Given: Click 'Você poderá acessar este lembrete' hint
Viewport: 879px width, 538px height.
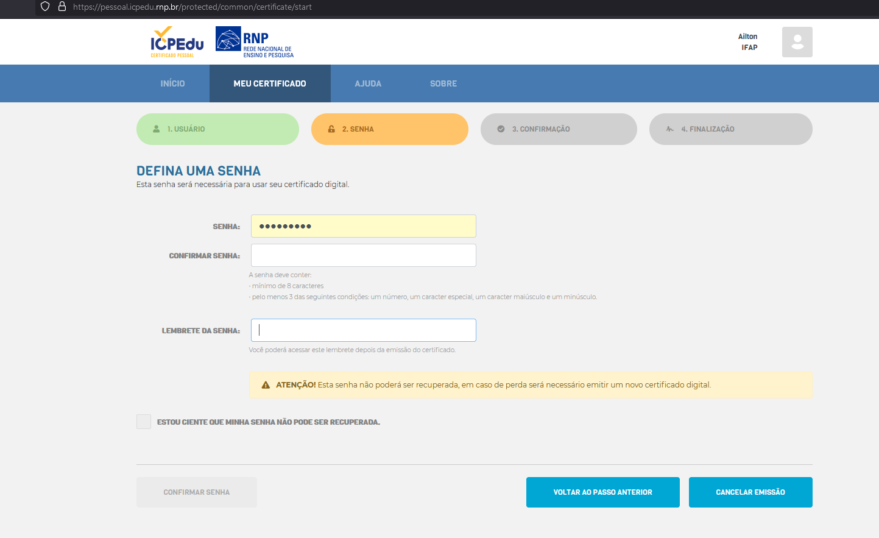Looking at the screenshot, I should pos(352,350).
